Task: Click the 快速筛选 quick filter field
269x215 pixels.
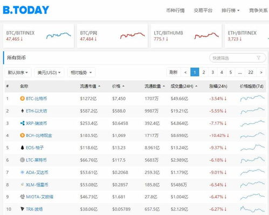Action: click(237, 58)
